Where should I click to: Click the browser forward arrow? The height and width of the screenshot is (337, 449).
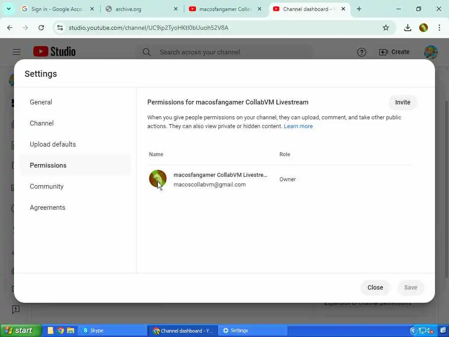(25, 28)
